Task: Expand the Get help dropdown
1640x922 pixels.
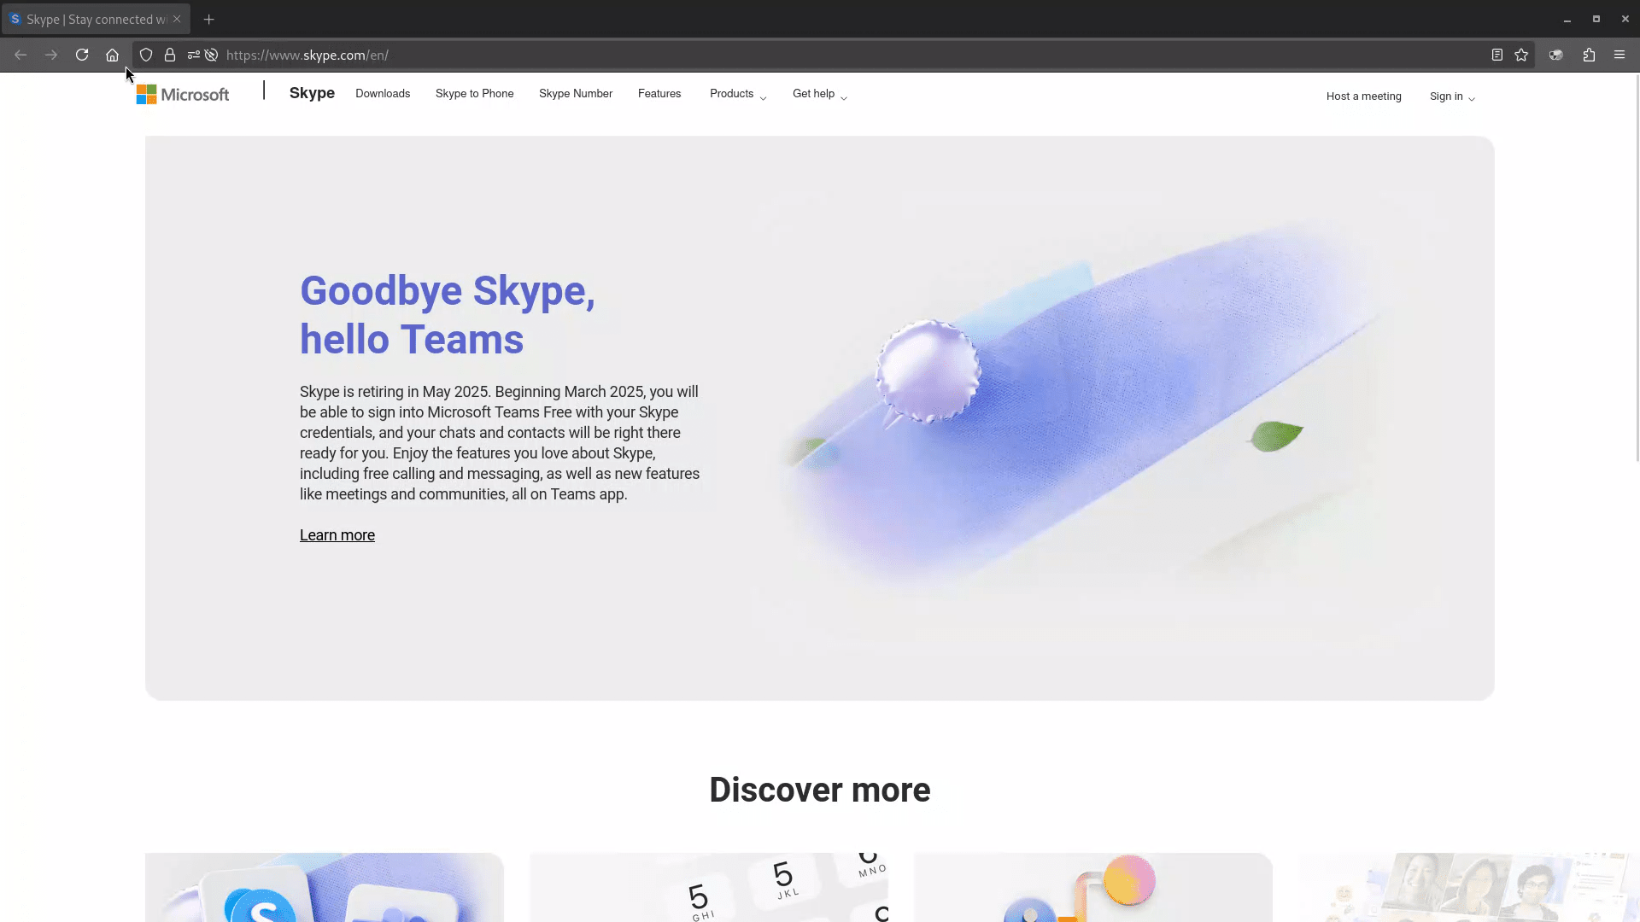Action: (819, 94)
